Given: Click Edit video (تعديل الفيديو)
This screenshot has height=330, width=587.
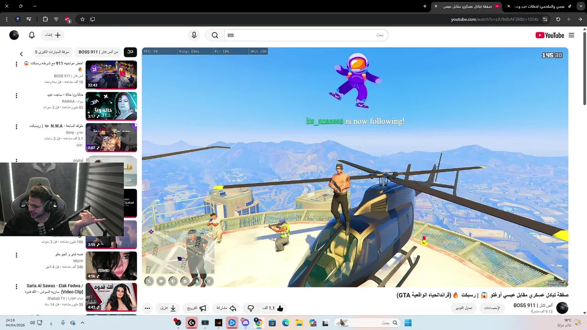Looking at the screenshot, I should (x=464, y=308).
